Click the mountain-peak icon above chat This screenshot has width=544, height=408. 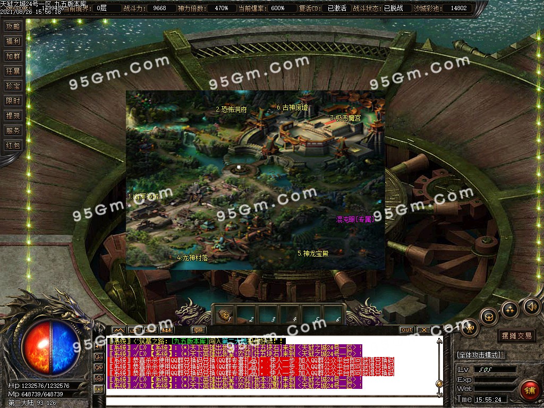(118, 330)
